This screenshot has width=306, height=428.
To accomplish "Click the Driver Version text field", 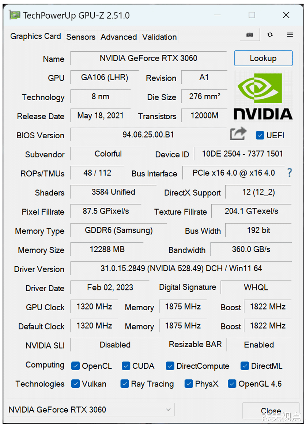I will pyautogui.click(x=181, y=268).
